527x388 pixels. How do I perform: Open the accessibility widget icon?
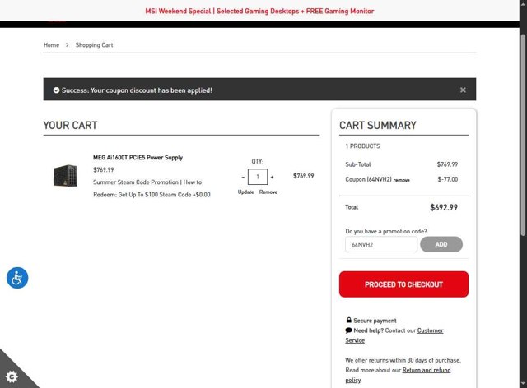click(x=17, y=278)
